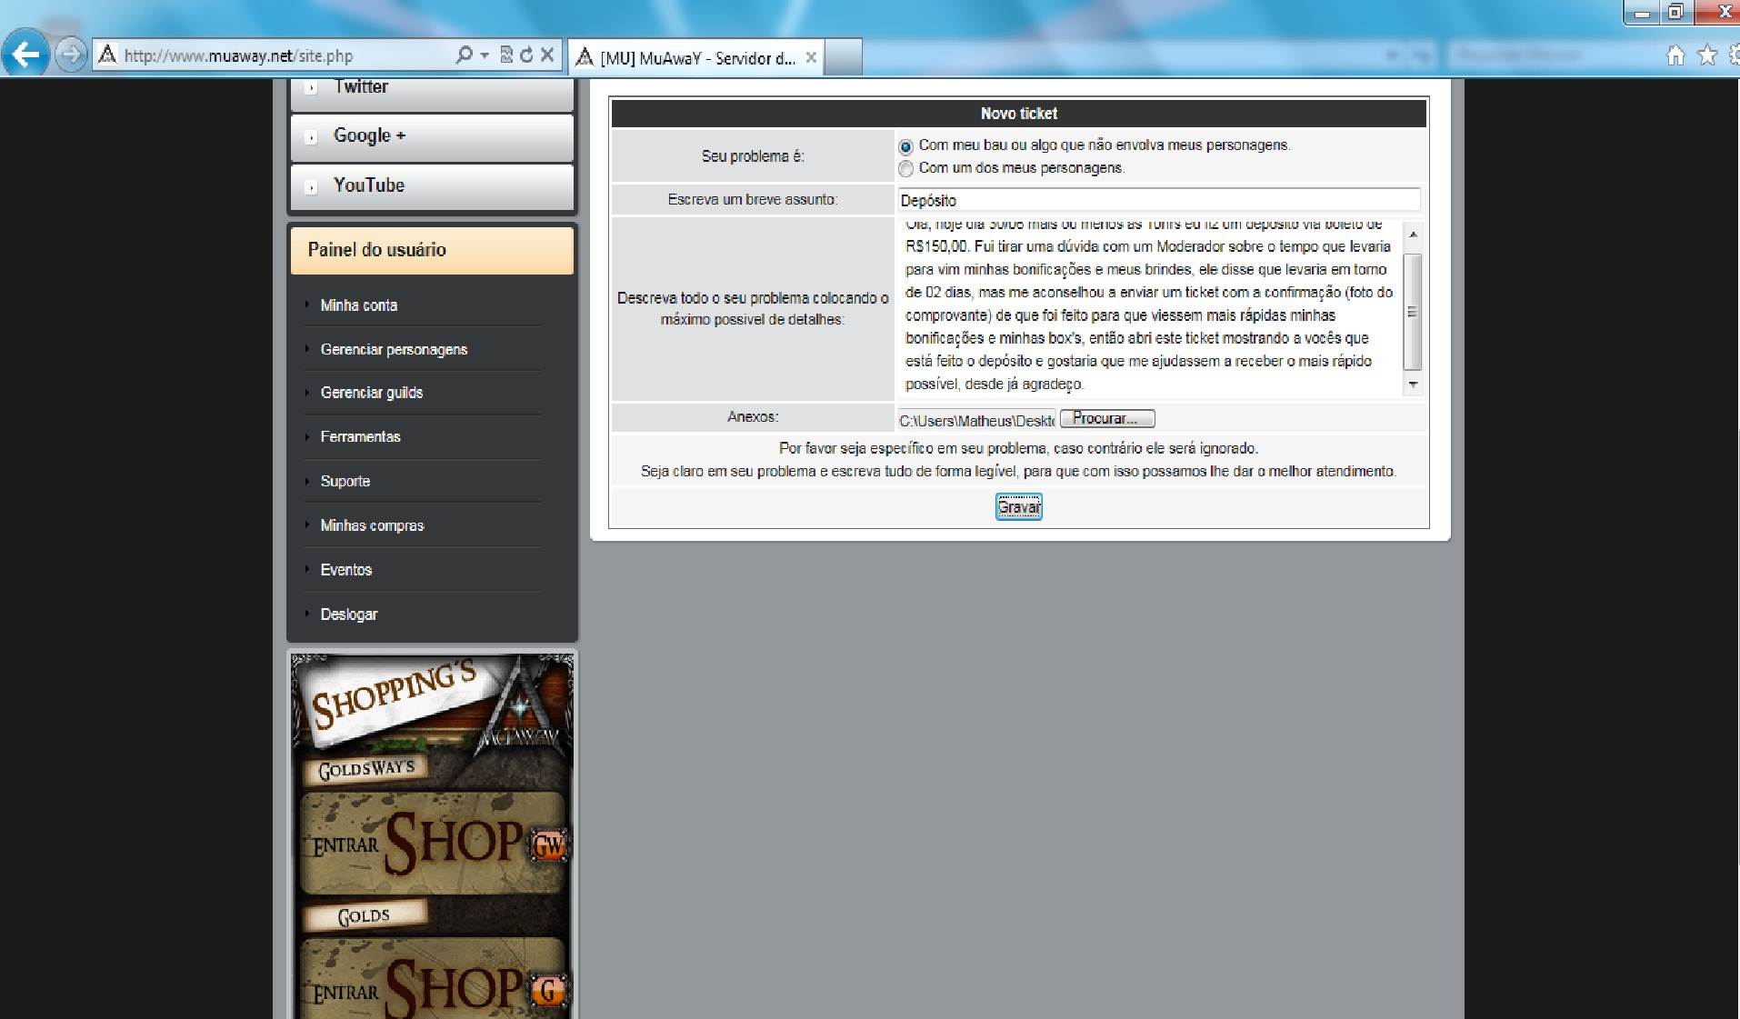The width and height of the screenshot is (1740, 1019).
Task: Click the search magnifier icon in address bar
Action: pyautogui.click(x=464, y=55)
